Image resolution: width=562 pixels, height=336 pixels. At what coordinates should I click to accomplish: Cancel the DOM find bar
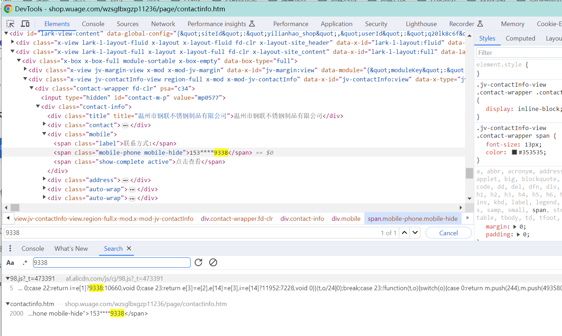[x=449, y=233]
